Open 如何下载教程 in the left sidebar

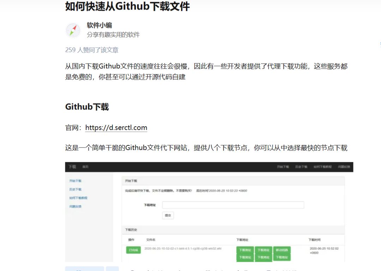[x=78, y=198]
